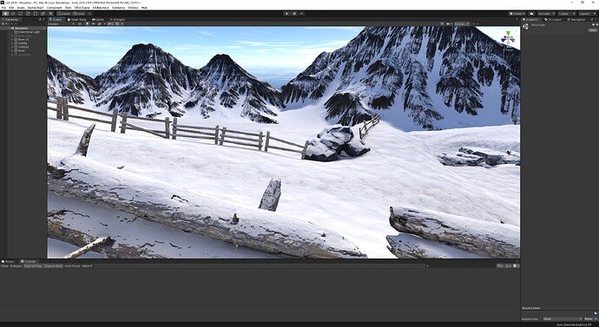The width and height of the screenshot is (599, 327).
Task: Toggle info message count in Console
Action: click(x=500, y=265)
